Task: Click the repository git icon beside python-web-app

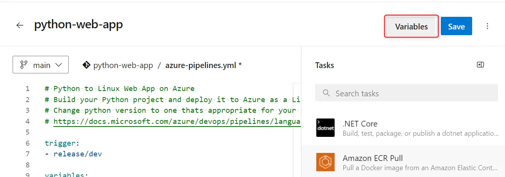Action: tap(86, 65)
